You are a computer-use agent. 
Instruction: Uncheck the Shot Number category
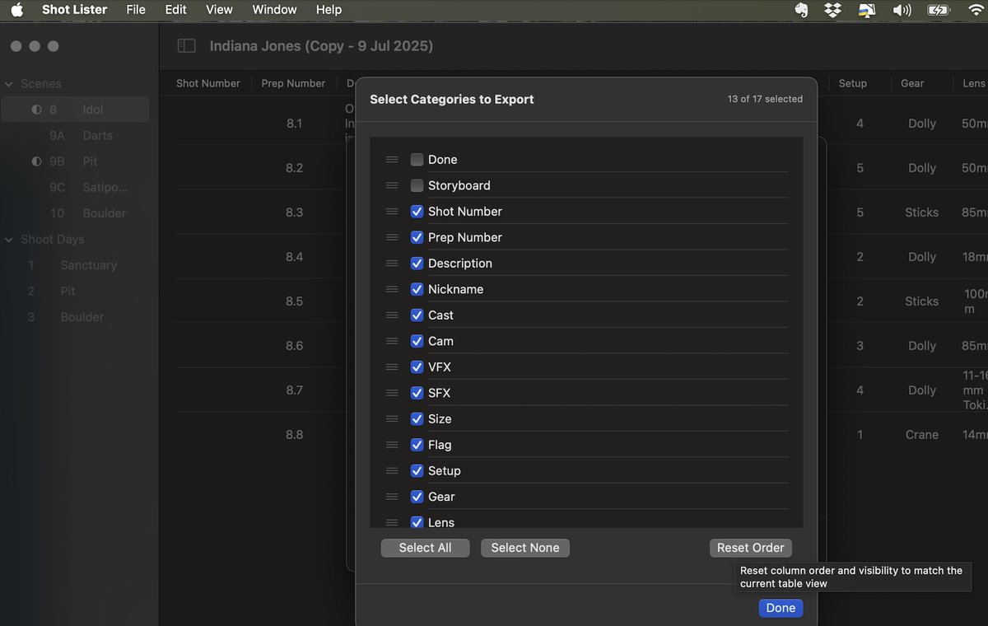417,212
